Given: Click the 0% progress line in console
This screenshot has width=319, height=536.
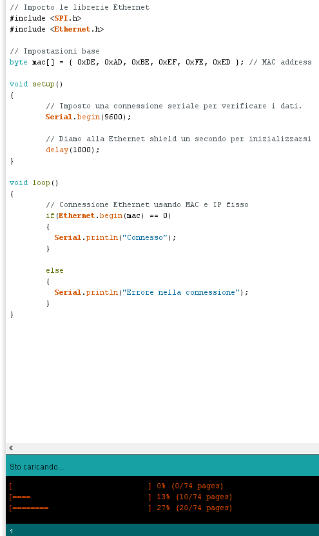Looking at the screenshot, I should (116, 486).
